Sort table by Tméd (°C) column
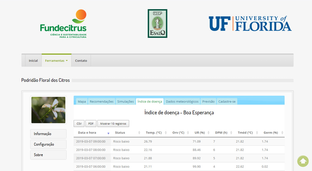Image resolution: width=312 pixels, height=171 pixels. coord(247,133)
